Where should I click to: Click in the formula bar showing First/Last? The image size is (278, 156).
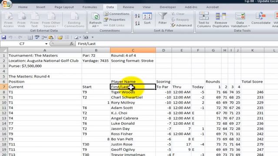(177, 44)
